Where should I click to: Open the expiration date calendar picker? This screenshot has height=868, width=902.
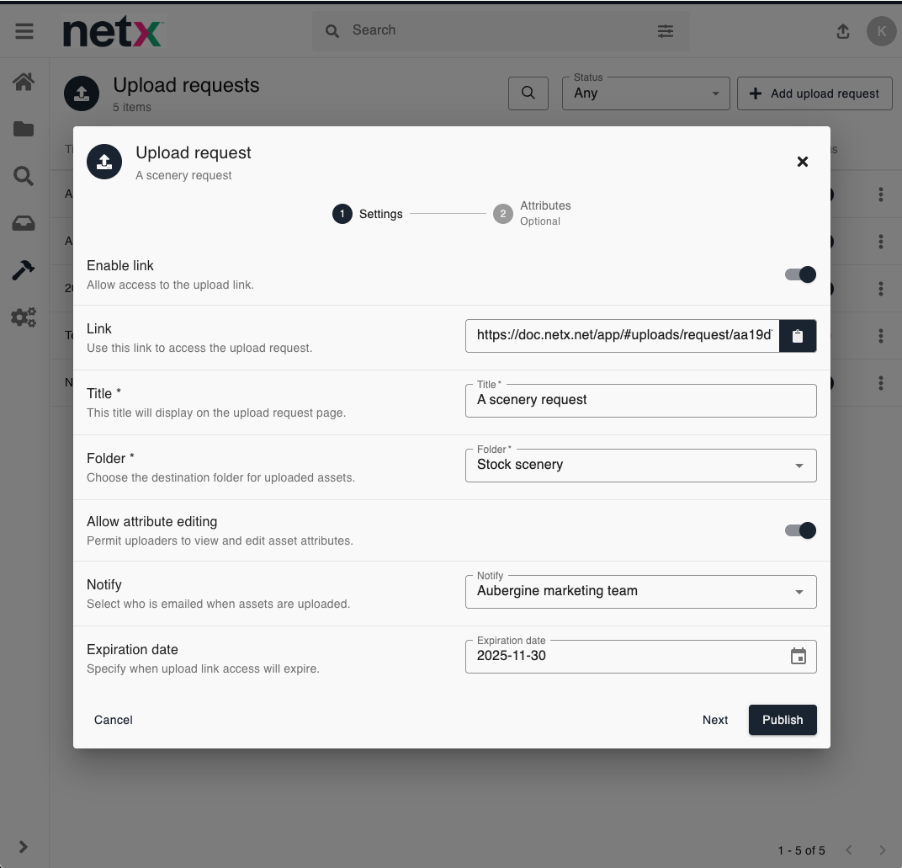click(798, 657)
